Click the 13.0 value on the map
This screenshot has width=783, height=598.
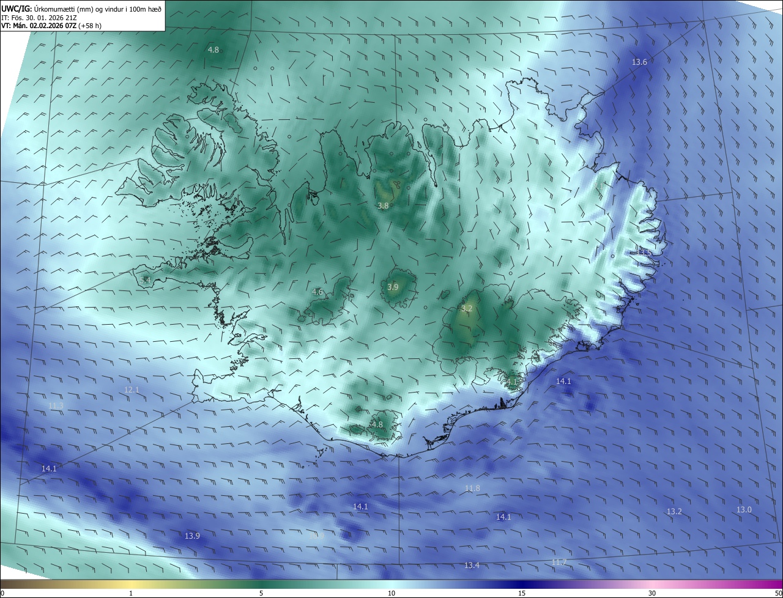pyautogui.click(x=744, y=509)
